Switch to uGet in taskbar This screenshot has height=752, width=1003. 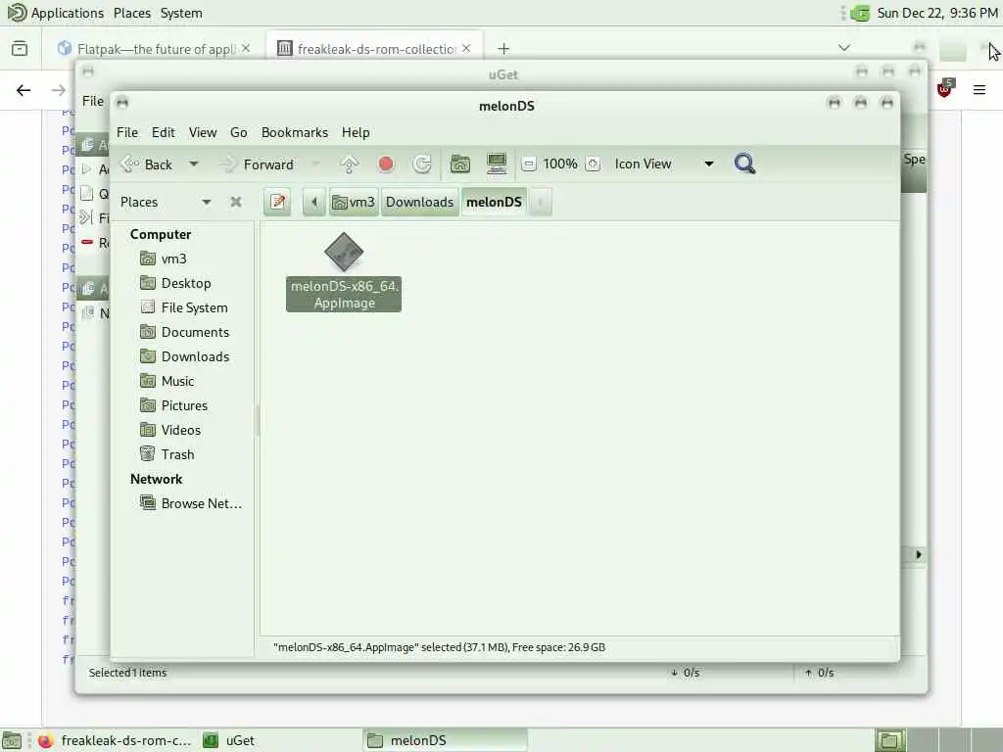click(230, 740)
